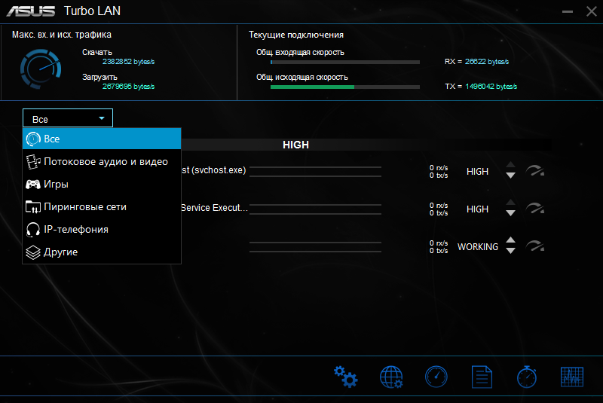Click HIGH priority label of svchost.exe
603x403 pixels.
477,171
